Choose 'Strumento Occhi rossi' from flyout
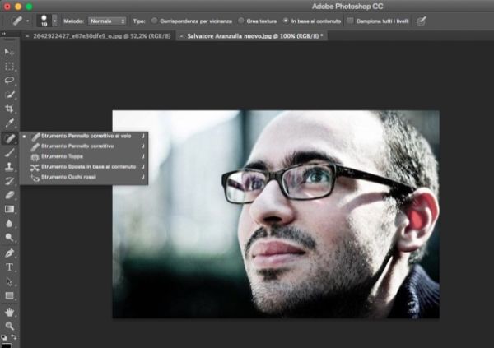The height and width of the screenshot is (348, 494). (69, 177)
